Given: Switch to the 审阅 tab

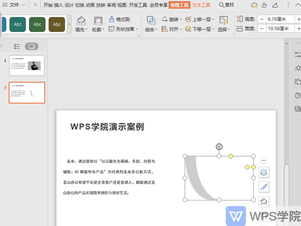Looking at the screenshot, I should point(111,5).
